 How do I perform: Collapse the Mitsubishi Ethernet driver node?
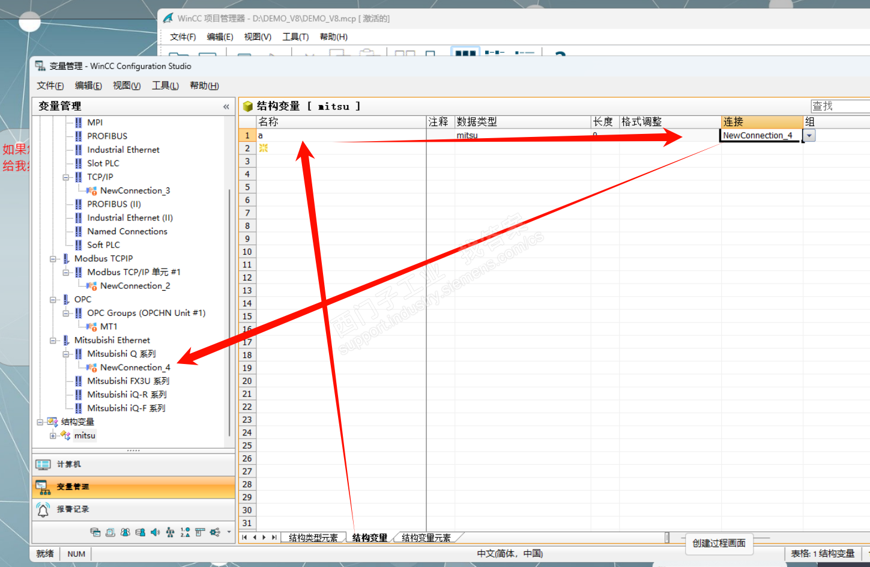[53, 341]
